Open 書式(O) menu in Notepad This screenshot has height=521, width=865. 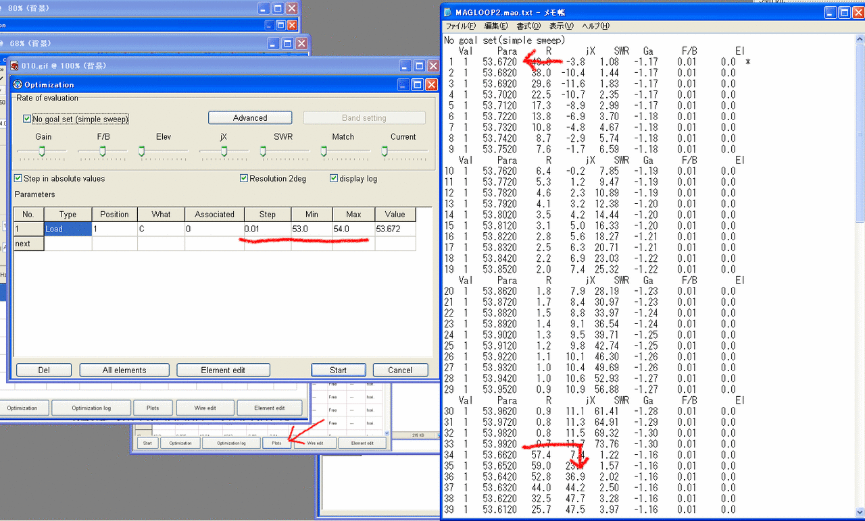click(x=528, y=26)
